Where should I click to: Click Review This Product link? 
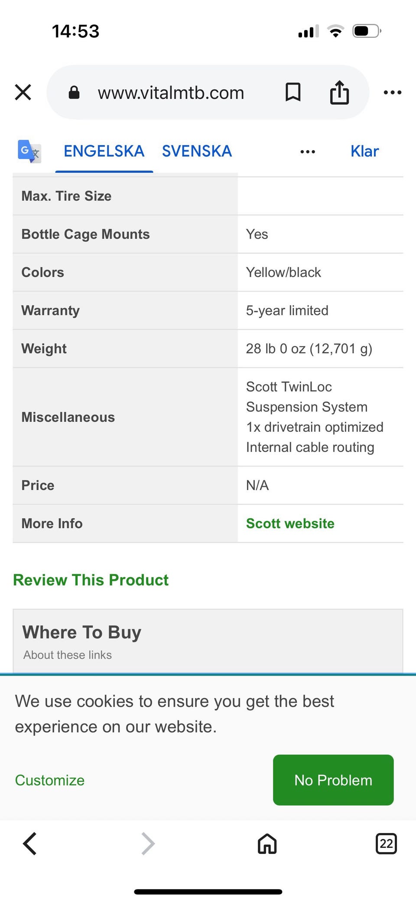[91, 580]
